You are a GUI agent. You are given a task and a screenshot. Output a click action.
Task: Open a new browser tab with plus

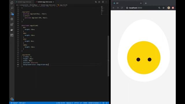tap(146, 3)
